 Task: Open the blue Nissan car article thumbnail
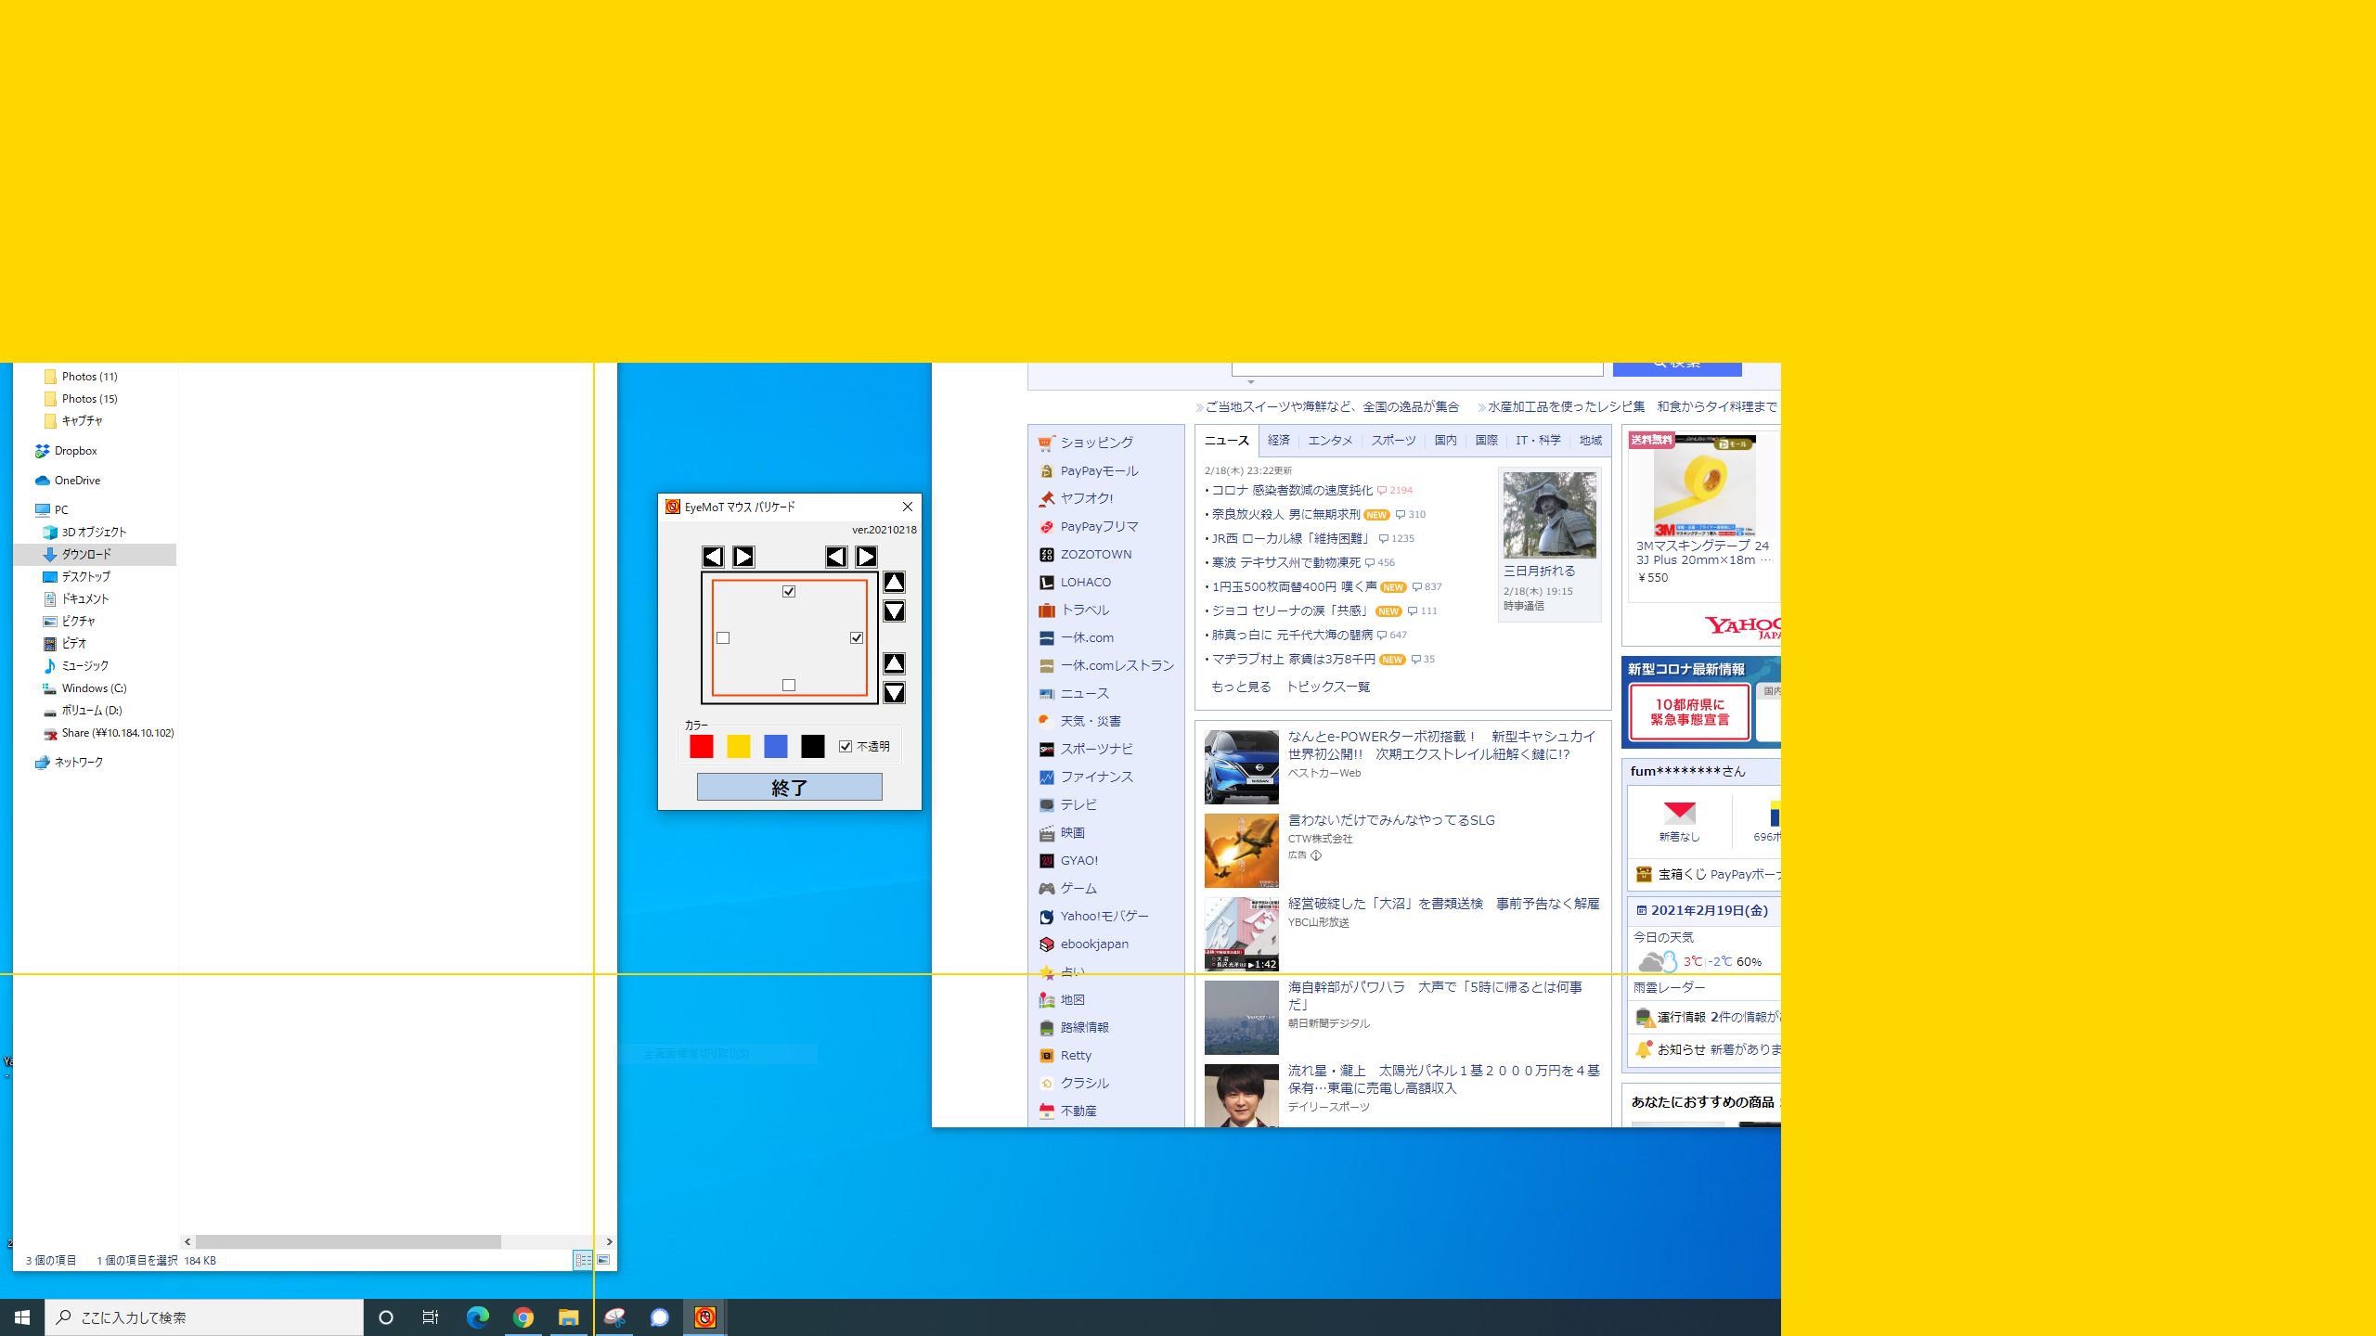pyautogui.click(x=1241, y=766)
